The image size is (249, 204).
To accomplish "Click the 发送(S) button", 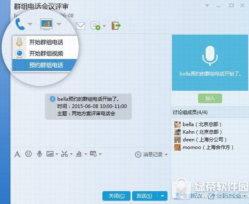I will tap(144, 196).
